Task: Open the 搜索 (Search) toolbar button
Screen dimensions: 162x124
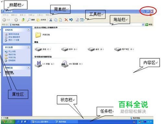Action: 31,20
